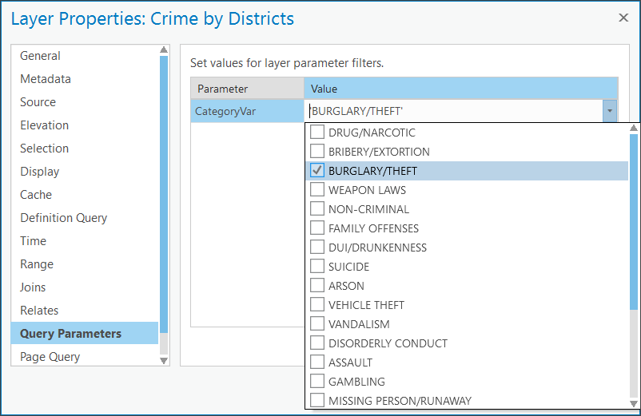
Task: Open the Selection tab
Action: coord(85,149)
